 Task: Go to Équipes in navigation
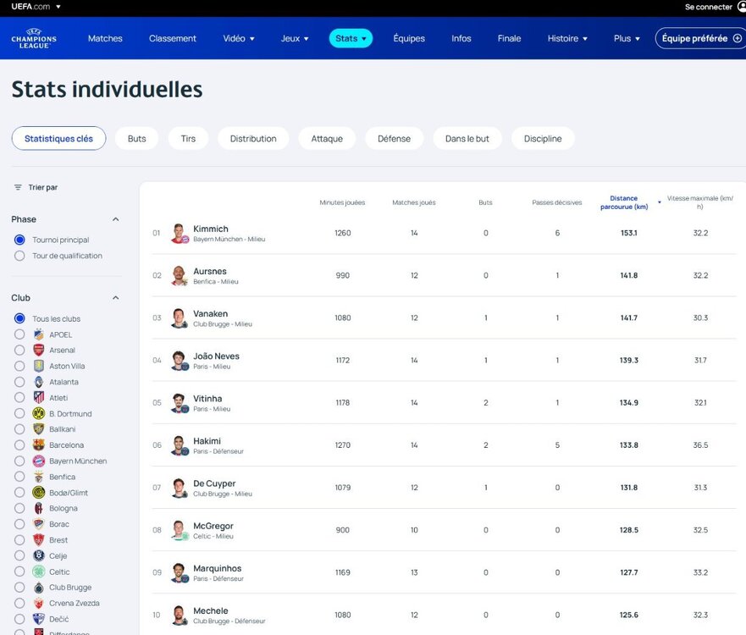(409, 39)
